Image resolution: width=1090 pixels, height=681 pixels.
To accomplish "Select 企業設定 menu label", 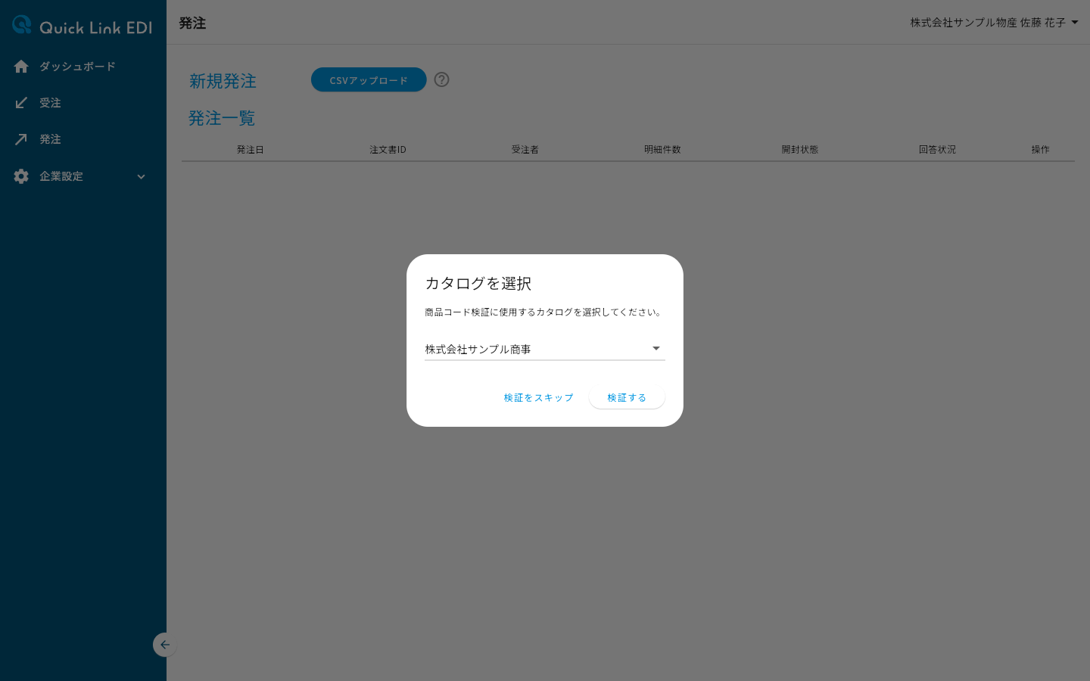I will [x=61, y=176].
